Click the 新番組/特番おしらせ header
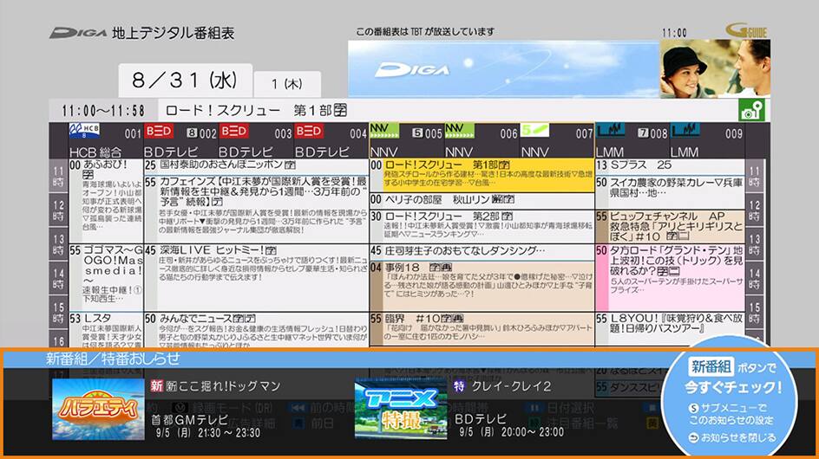 (x=113, y=359)
